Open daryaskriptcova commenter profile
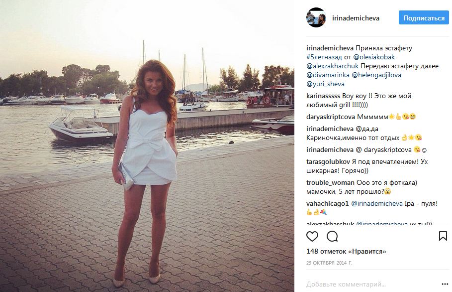Screen dimensions: 452x292 (331, 117)
